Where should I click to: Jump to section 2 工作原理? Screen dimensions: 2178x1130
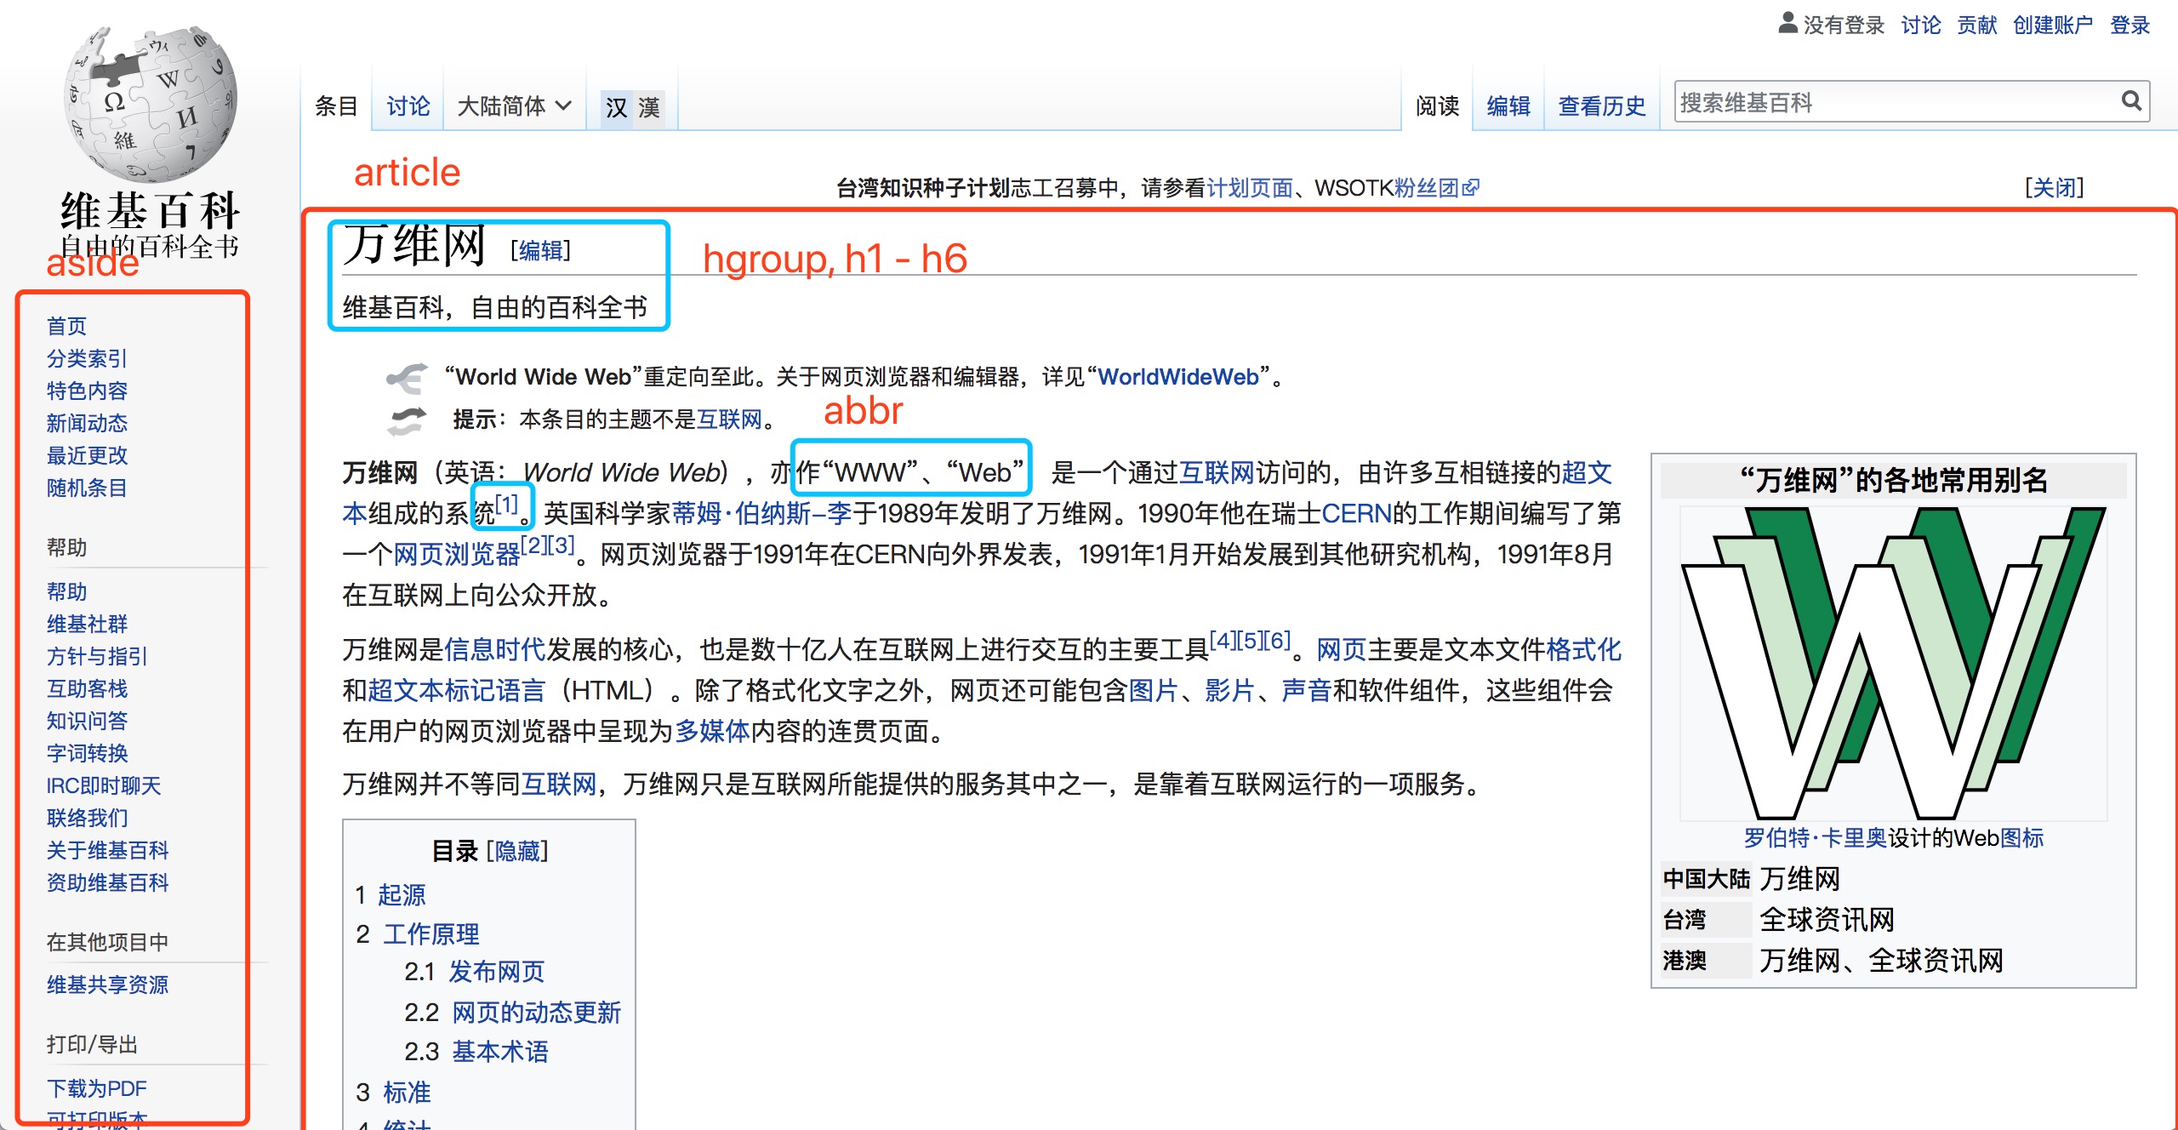coord(430,934)
